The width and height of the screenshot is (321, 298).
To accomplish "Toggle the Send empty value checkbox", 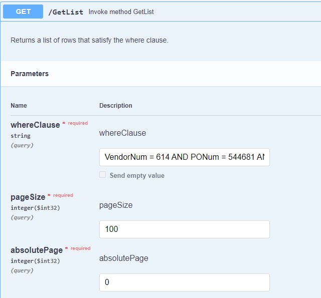I will [103, 175].
